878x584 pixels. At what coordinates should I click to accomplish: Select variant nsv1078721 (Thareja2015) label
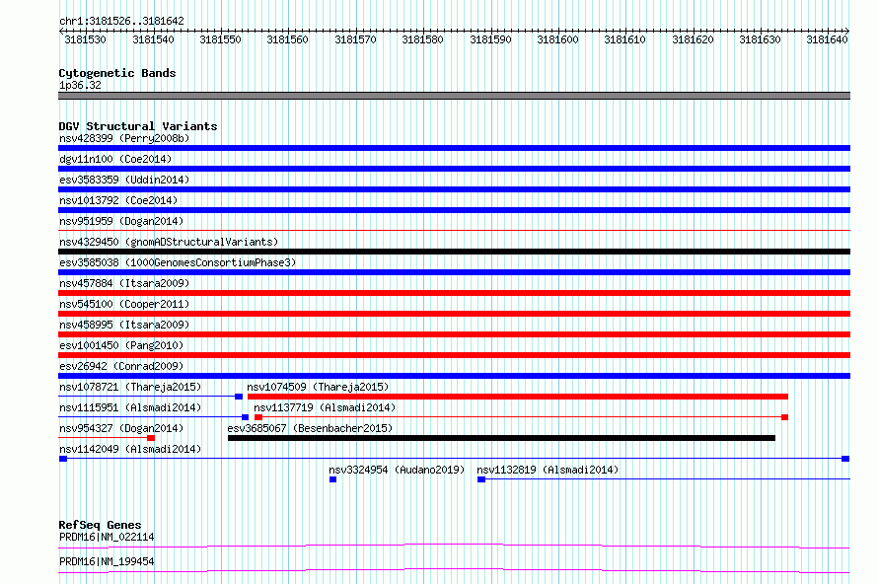coord(130,387)
